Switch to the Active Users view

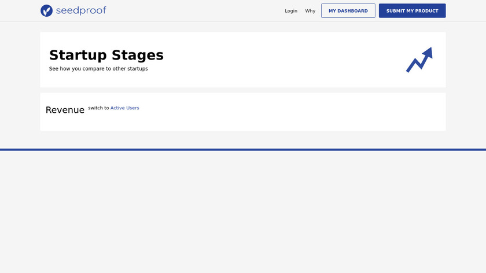(x=124, y=108)
